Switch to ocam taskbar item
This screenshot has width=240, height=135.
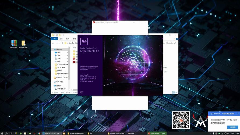coord(131,133)
